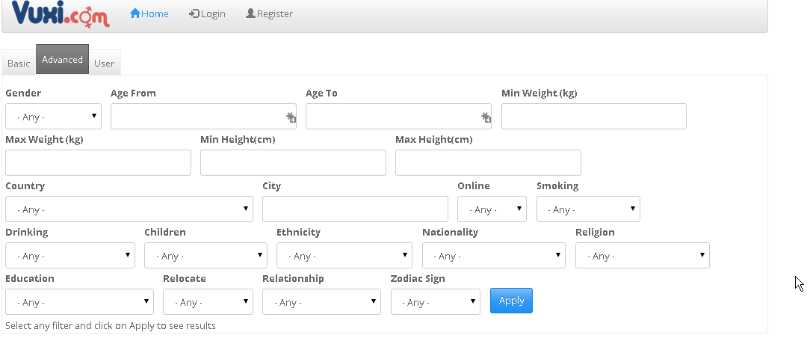
Task: Click the Login arrow icon
Action: [194, 13]
